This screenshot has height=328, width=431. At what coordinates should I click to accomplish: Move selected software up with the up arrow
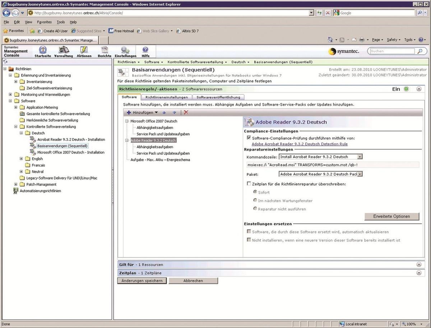[164, 112]
